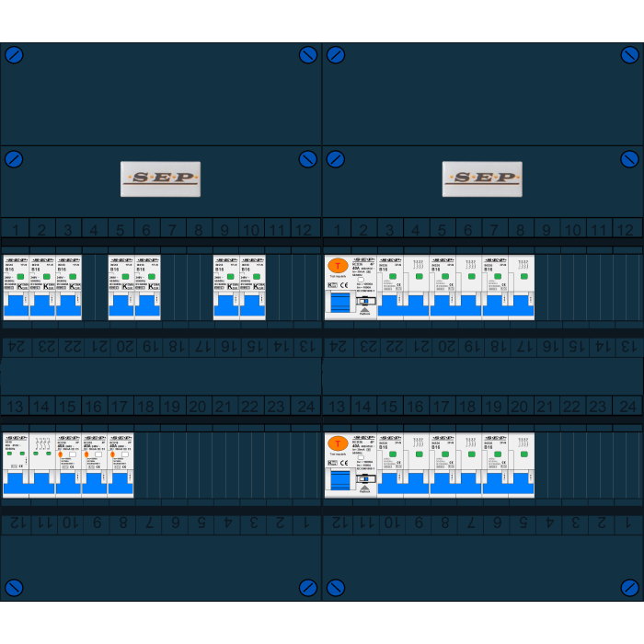The image size is (644, 644).
Task: Toggle the B16 breaker lever in the right panel's upper slots 7-8
Action: coord(509,305)
